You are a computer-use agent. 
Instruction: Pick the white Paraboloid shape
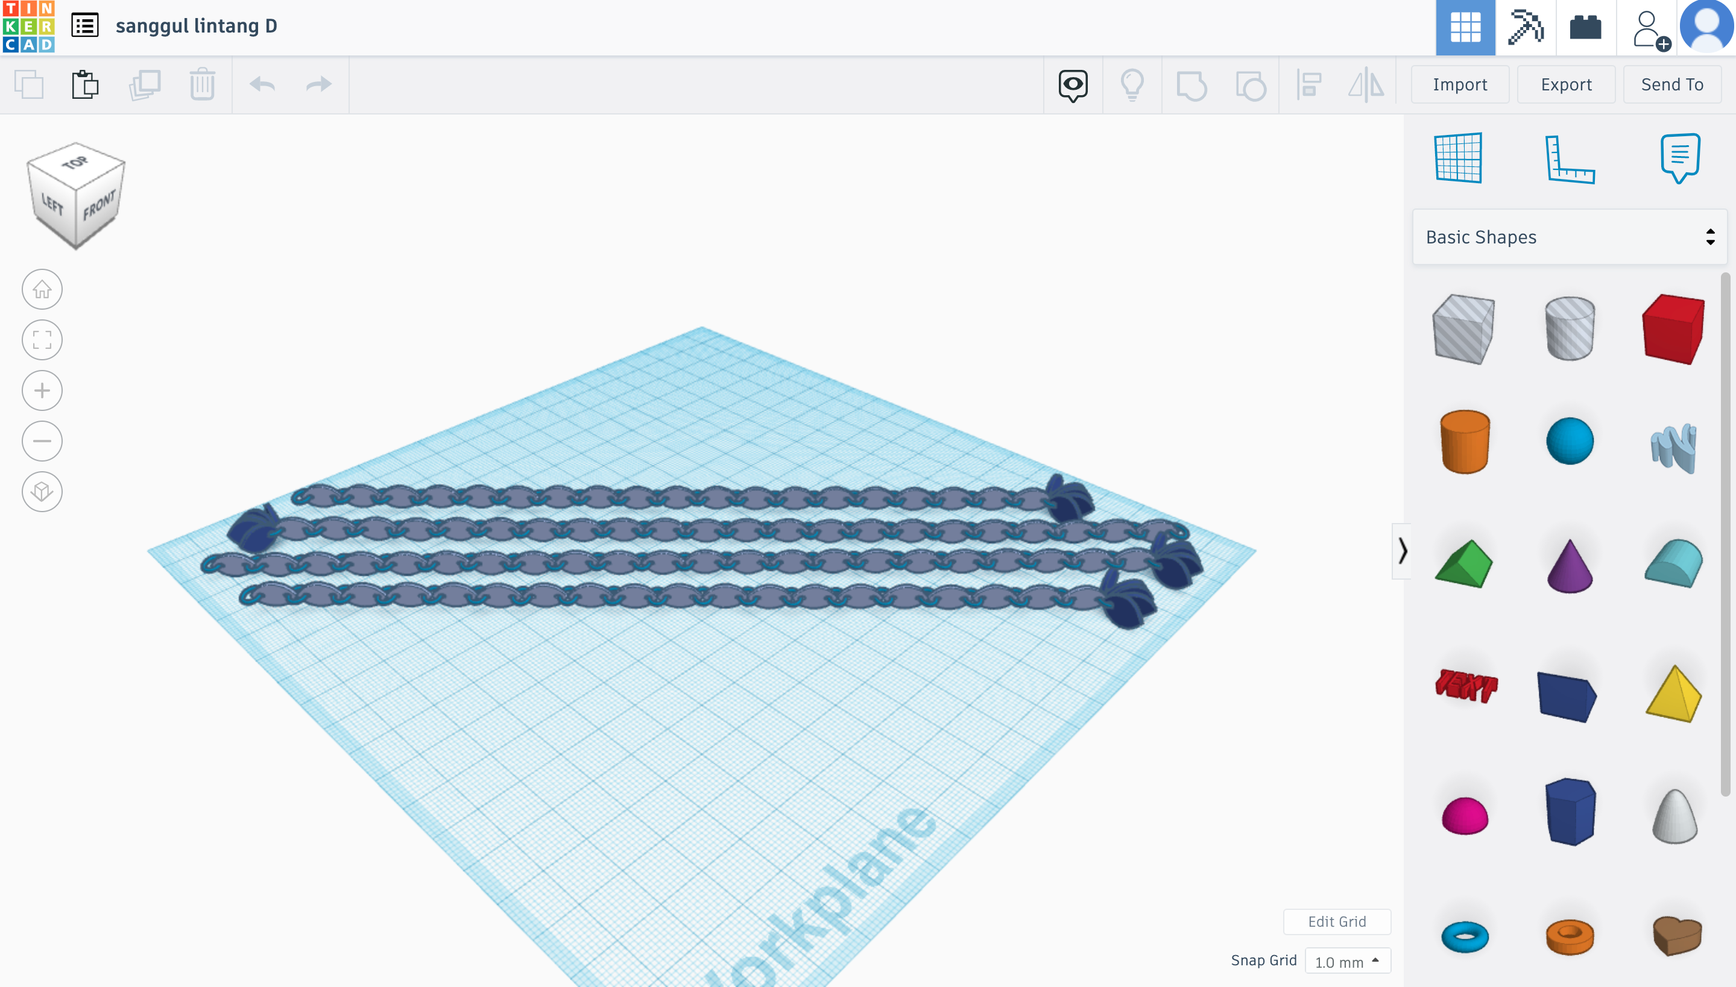coord(1674,816)
